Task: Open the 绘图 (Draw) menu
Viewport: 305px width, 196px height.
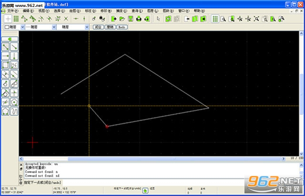Action: pyautogui.click(x=75, y=11)
